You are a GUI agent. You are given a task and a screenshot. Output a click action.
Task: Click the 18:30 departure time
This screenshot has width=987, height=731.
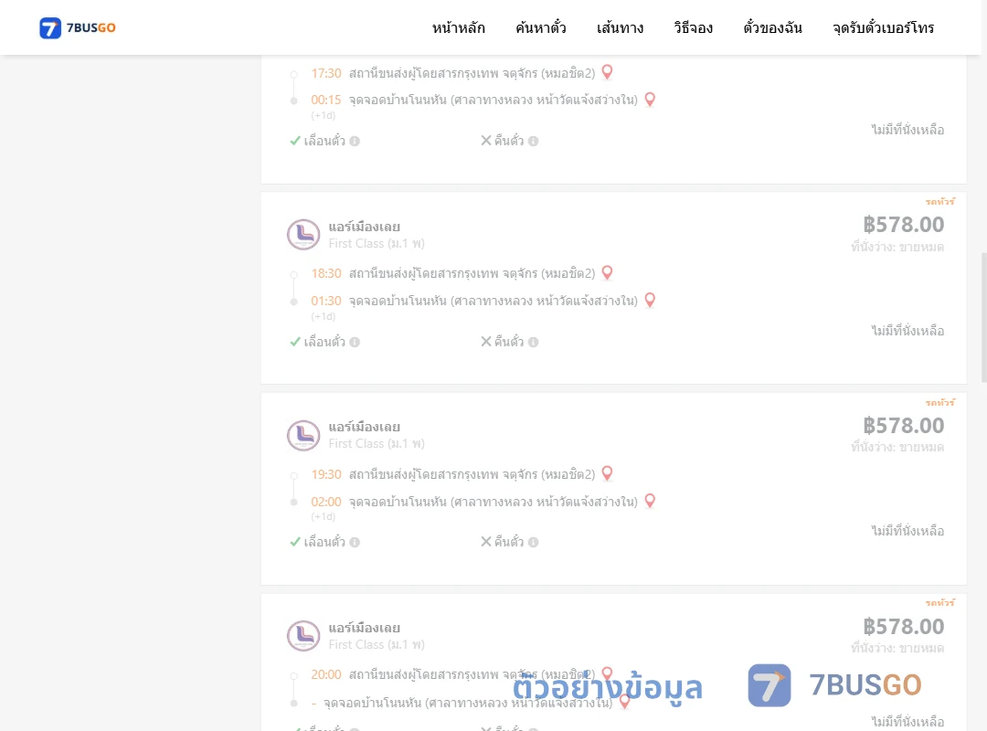click(326, 273)
